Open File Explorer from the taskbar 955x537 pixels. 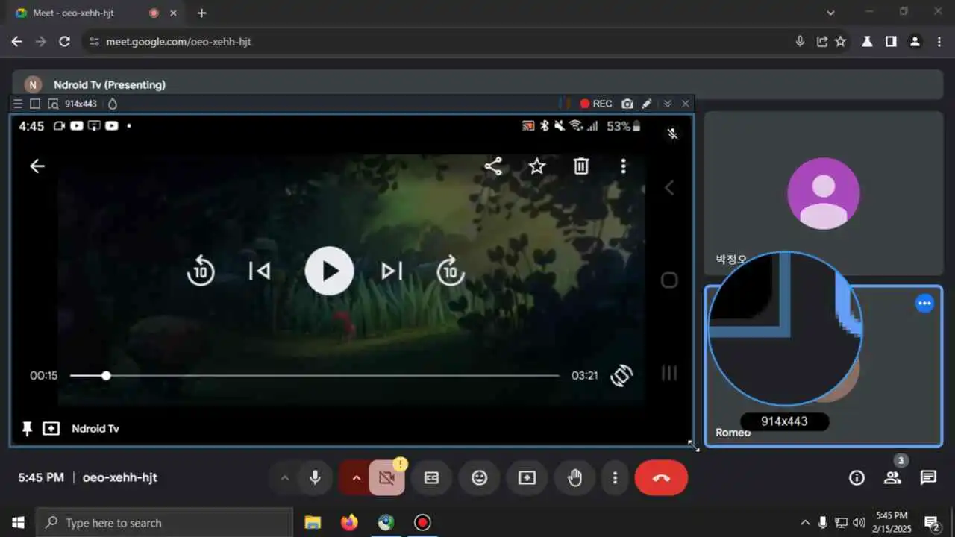click(313, 522)
